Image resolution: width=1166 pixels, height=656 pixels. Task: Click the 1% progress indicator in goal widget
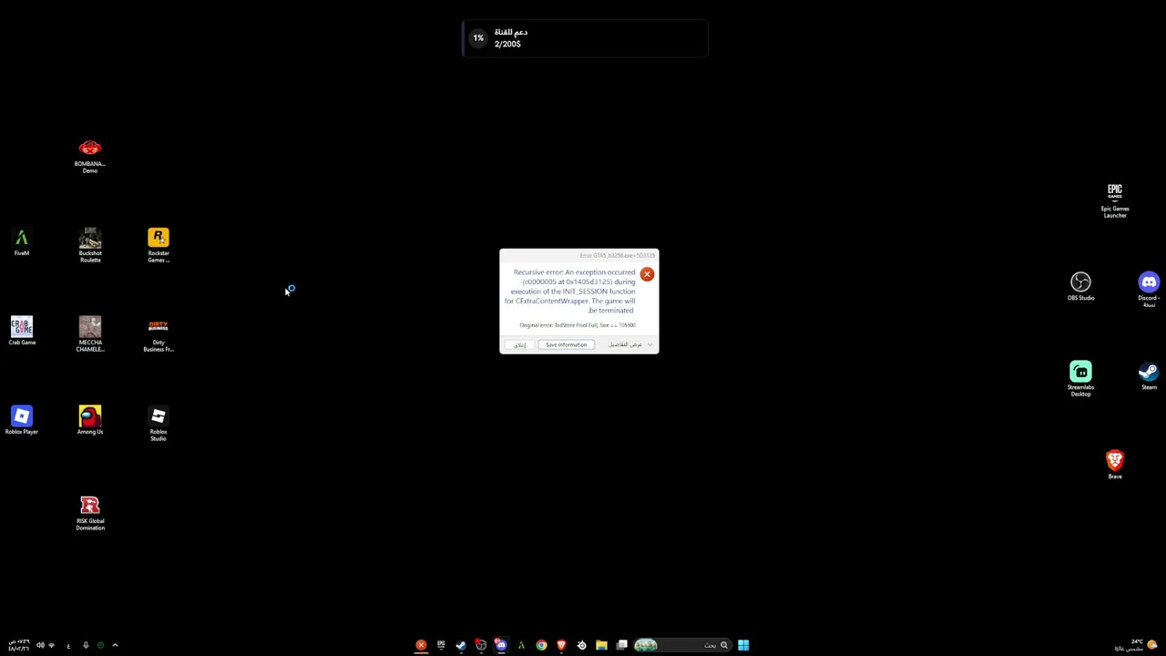tap(478, 38)
